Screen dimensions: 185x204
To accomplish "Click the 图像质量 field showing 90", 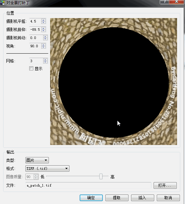I will (30, 177).
